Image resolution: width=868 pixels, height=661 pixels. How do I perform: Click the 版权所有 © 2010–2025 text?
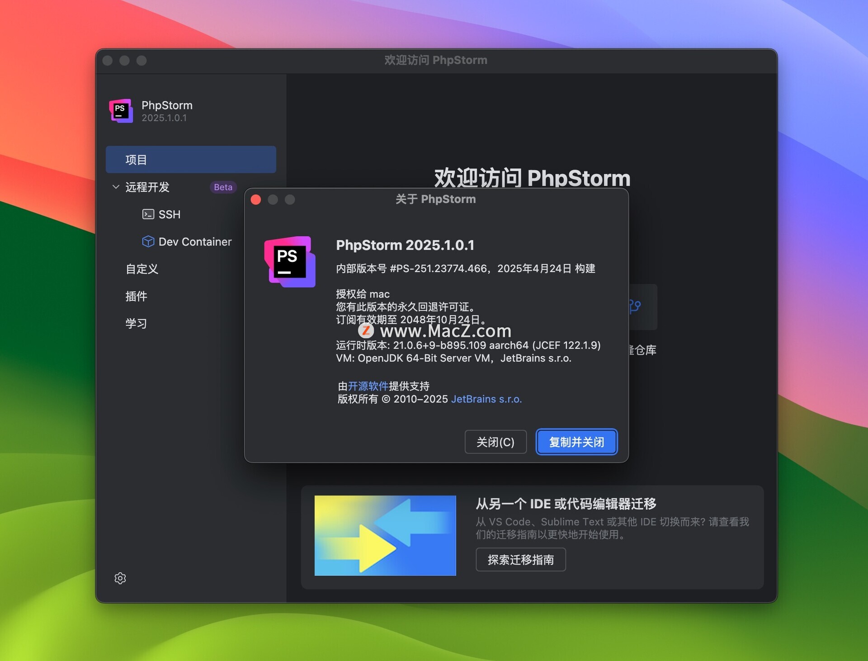pyautogui.click(x=393, y=399)
